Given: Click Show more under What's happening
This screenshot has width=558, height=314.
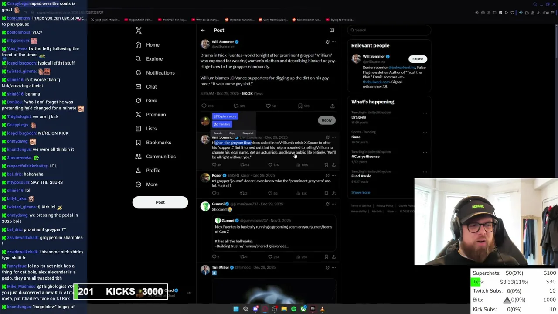Looking at the screenshot, I should tap(361, 192).
